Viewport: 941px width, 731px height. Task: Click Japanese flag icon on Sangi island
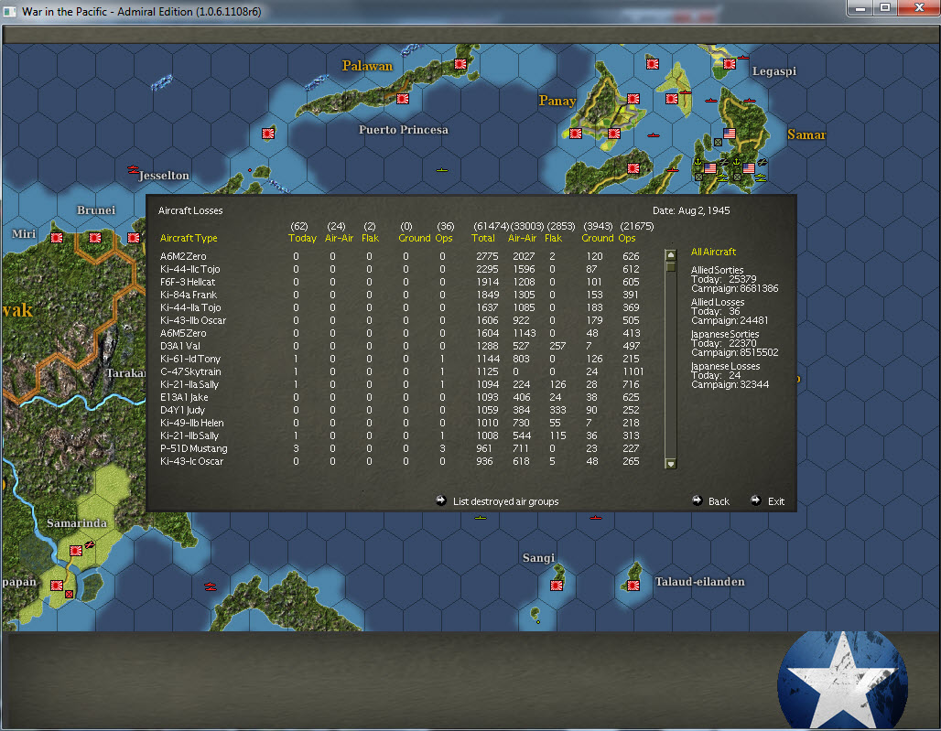point(557,586)
